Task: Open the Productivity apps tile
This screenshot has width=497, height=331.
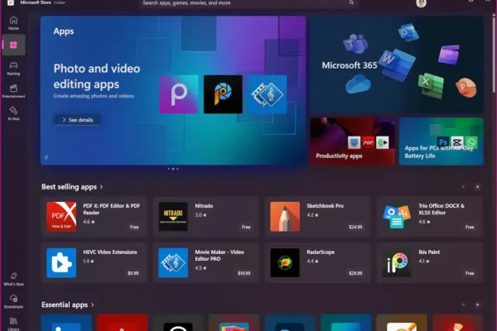Action: click(x=353, y=141)
